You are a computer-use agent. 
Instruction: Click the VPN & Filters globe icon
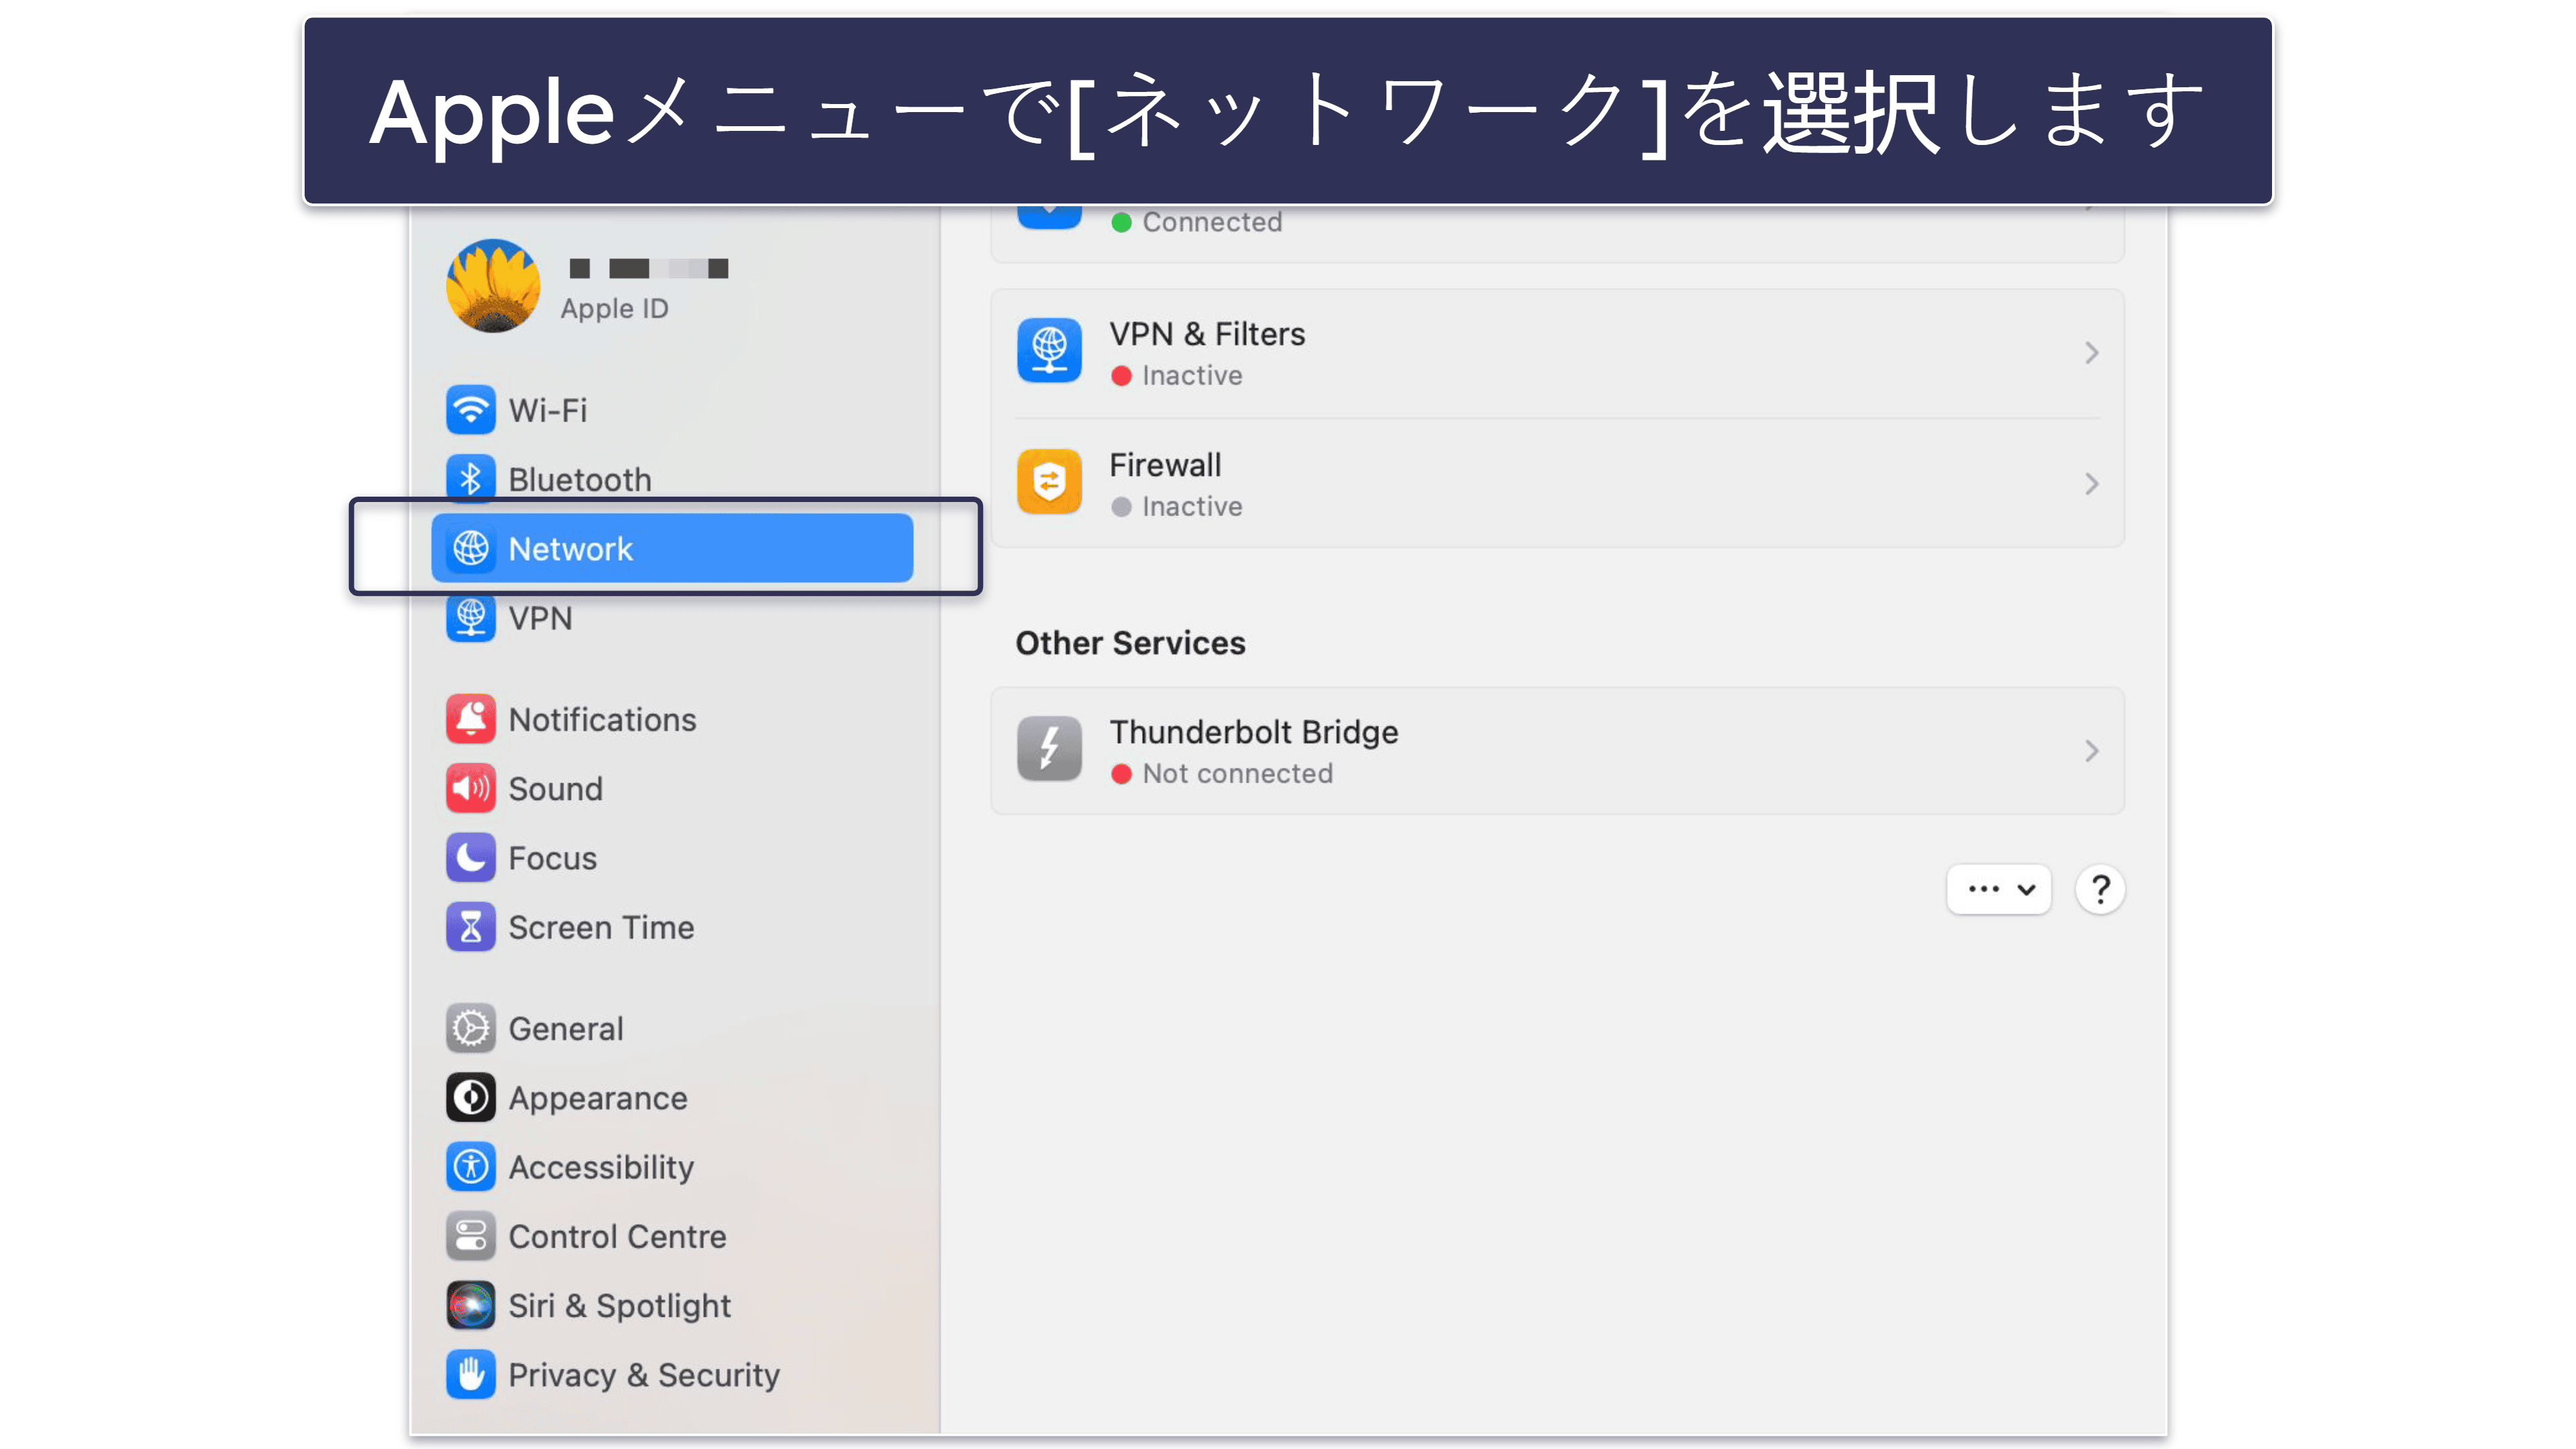[x=1049, y=351]
